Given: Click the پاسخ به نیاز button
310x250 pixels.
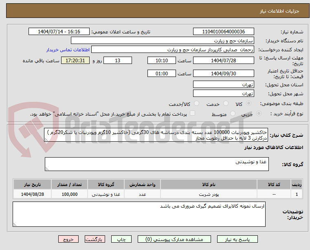Looking at the screenshot, I should [x=237, y=239].
